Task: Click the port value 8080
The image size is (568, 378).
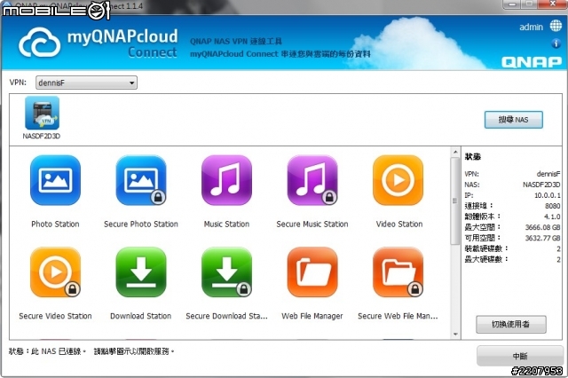Action: pos(552,206)
